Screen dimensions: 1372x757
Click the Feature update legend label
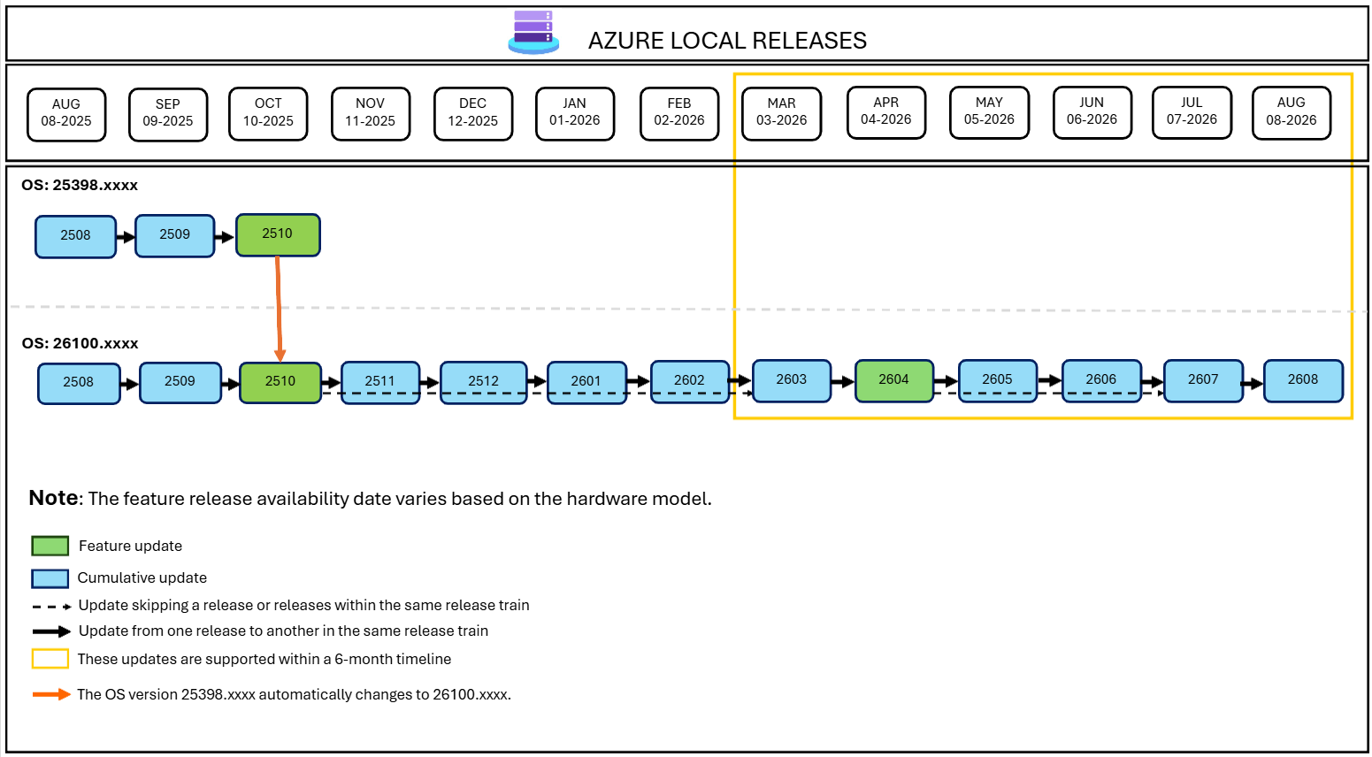point(130,547)
